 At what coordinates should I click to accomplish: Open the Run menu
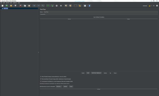pyautogui.click(x=11, y=3)
